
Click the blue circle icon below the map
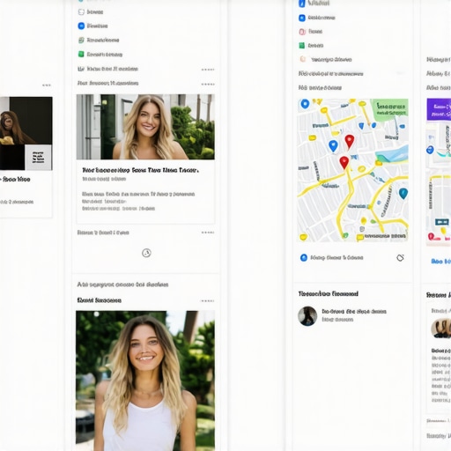[x=304, y=258]
